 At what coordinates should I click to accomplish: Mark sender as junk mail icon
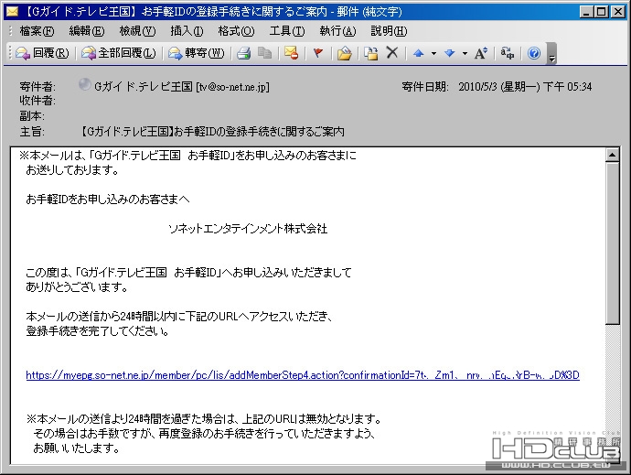[291, 53]
